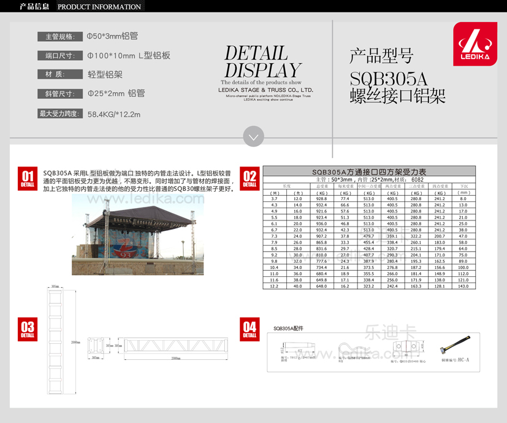The image size is (507, 423).
Task: Select the Φ25*2mm 铝管 value
Action: point(116,93)
